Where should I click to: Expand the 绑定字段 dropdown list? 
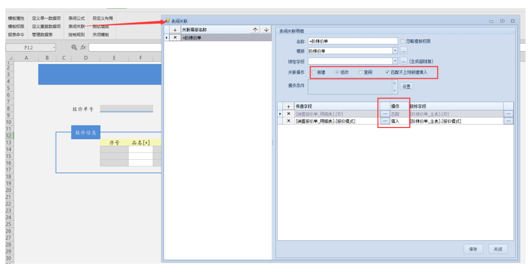click(x=395, y=61)
